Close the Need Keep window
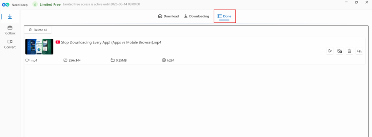372x137 pixels. 367,2
